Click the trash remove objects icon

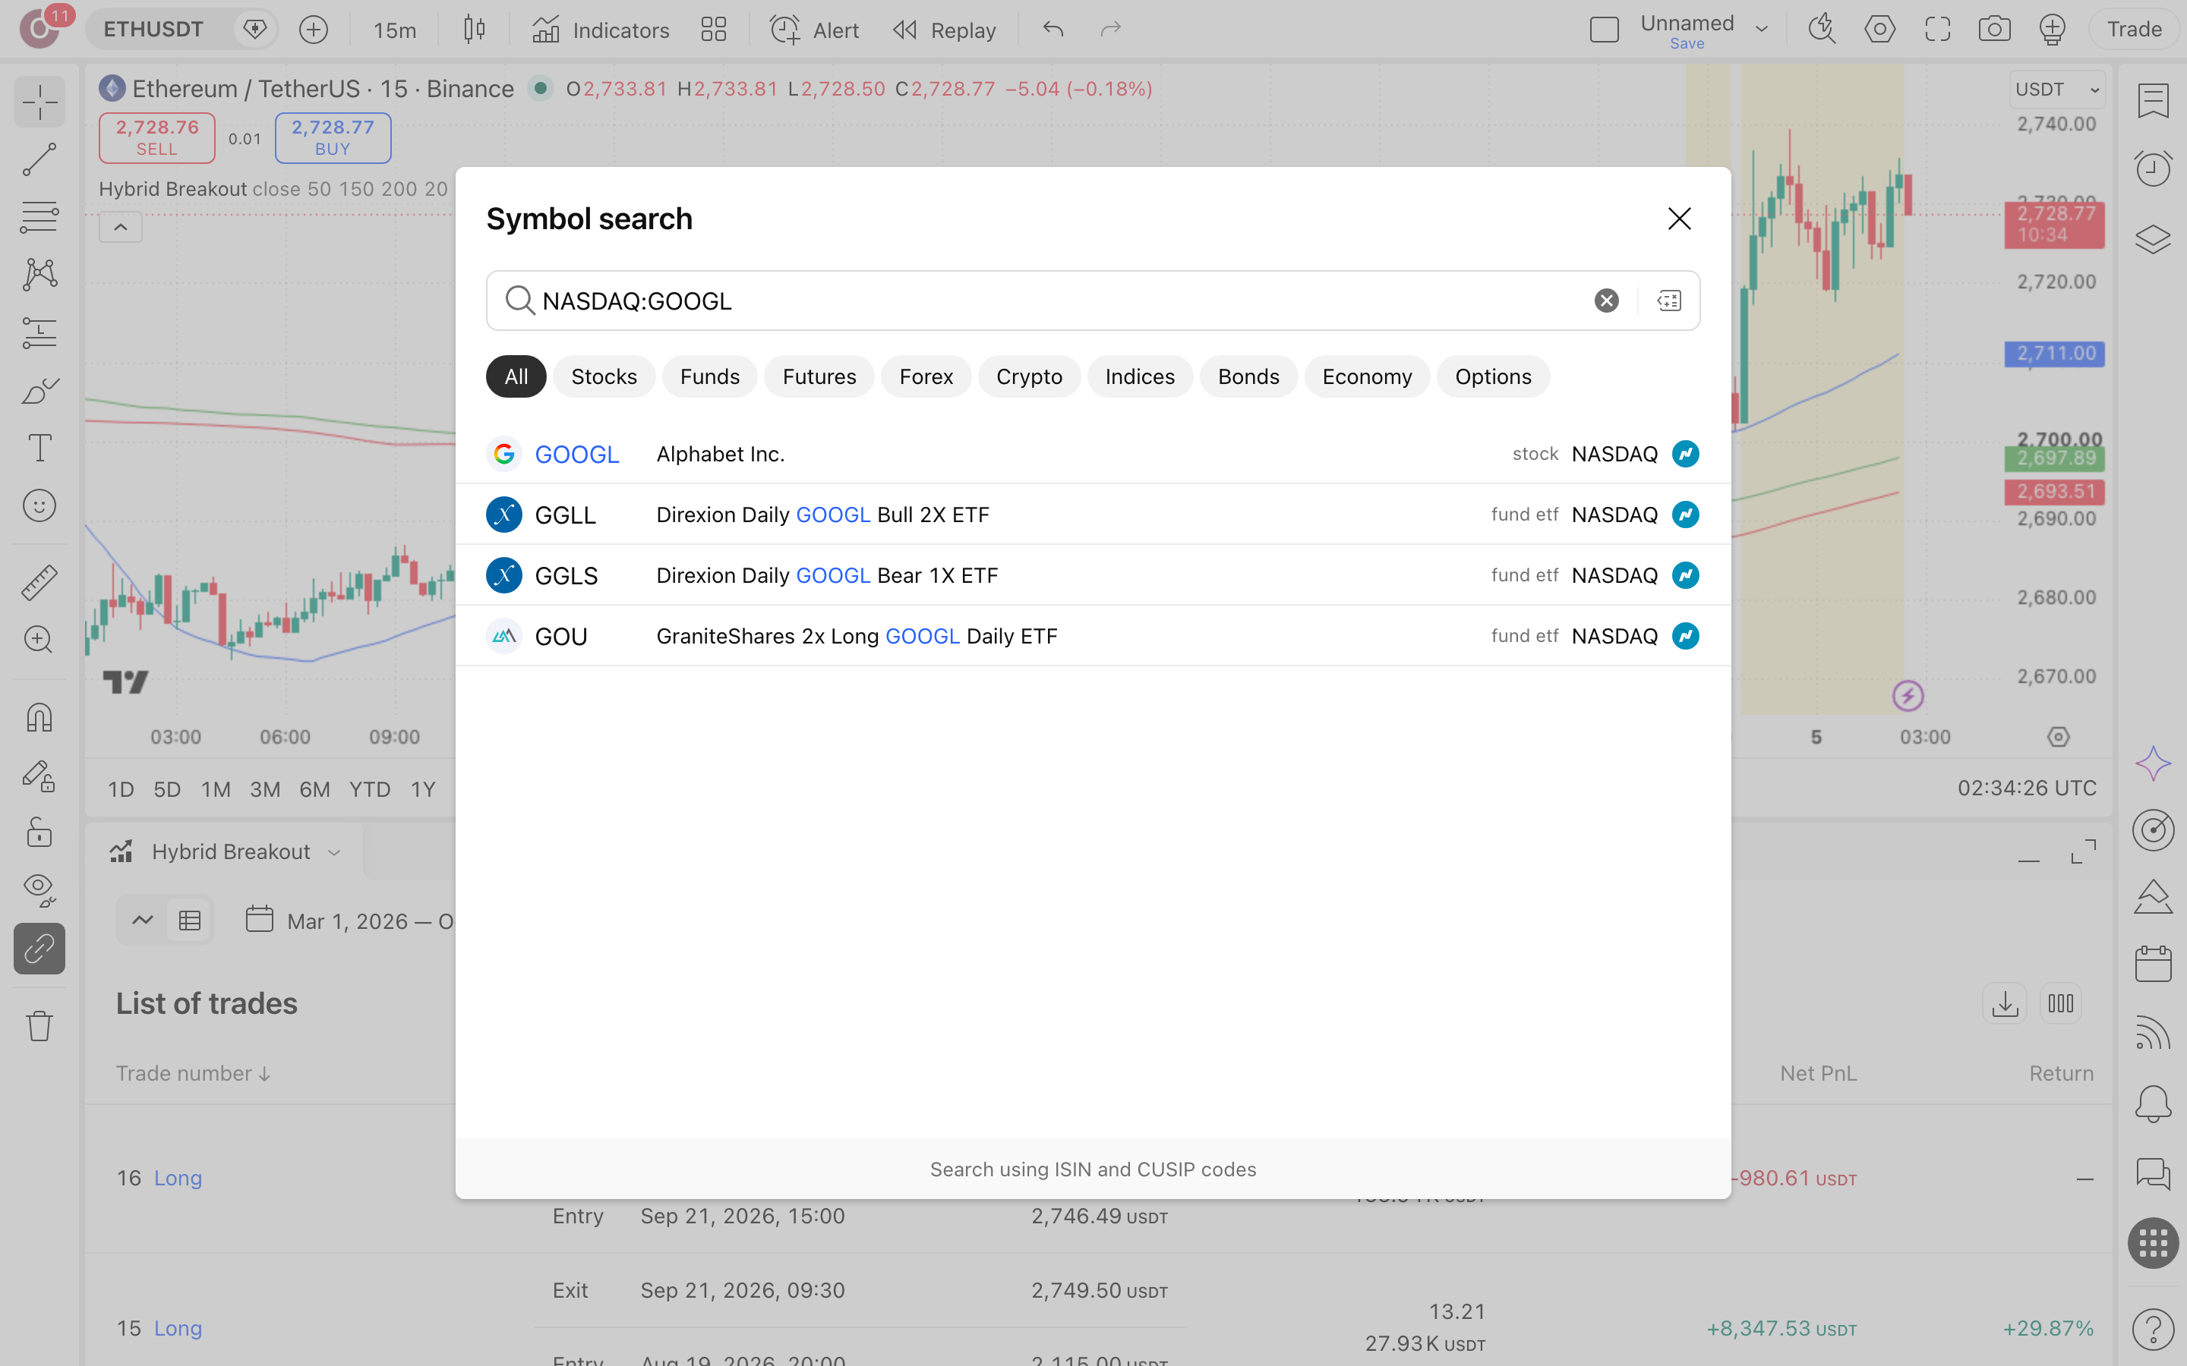[x=39, y=1026]
